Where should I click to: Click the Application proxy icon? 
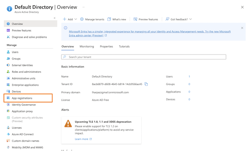(x=8, y=111)
